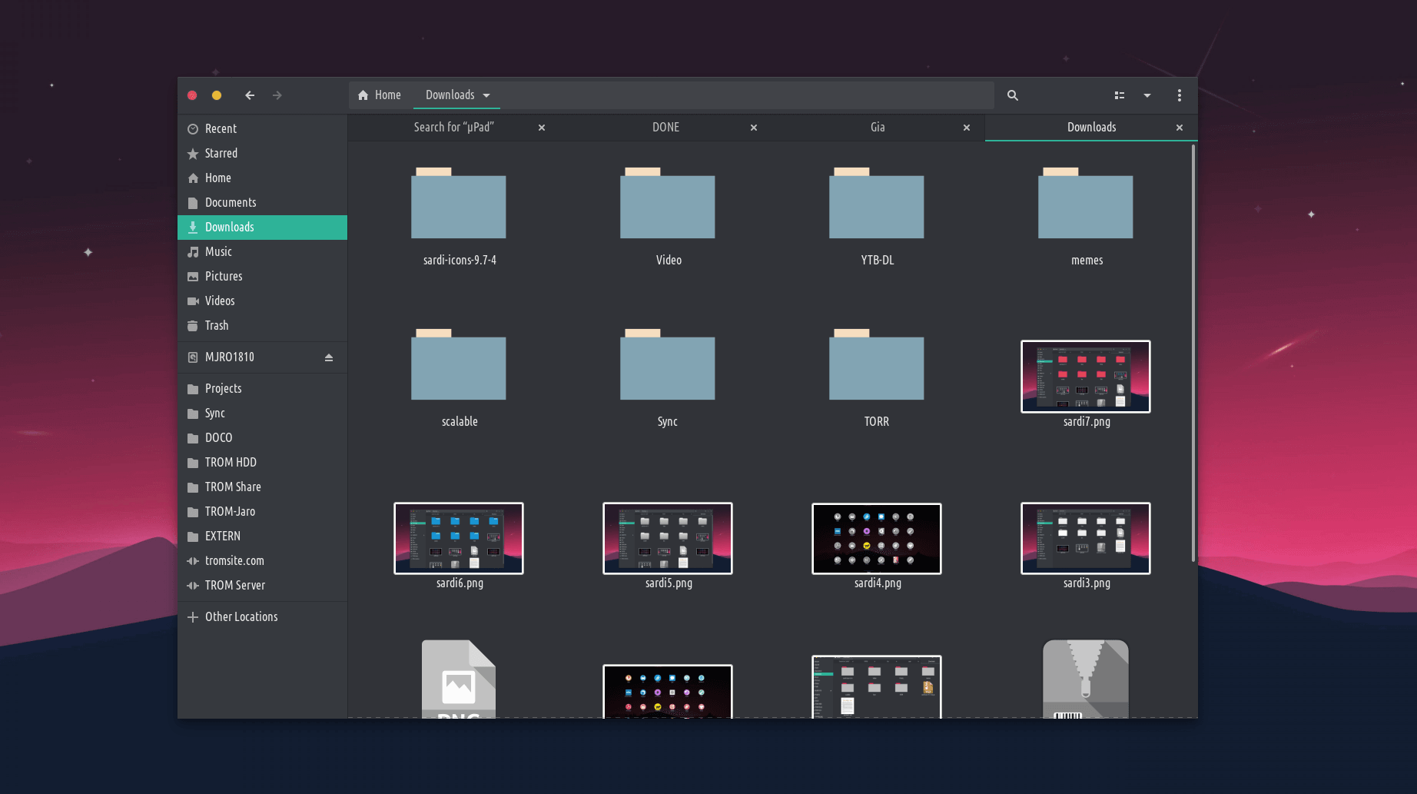Open the TROM Server network location

[234, 586]
